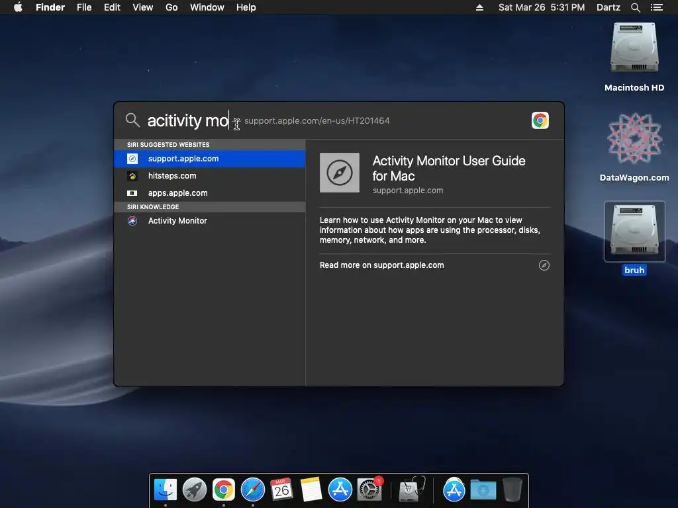This screenshot has width=678, height=508.
Task: Open System Preferences gear with badge
Action: (369, 489)
